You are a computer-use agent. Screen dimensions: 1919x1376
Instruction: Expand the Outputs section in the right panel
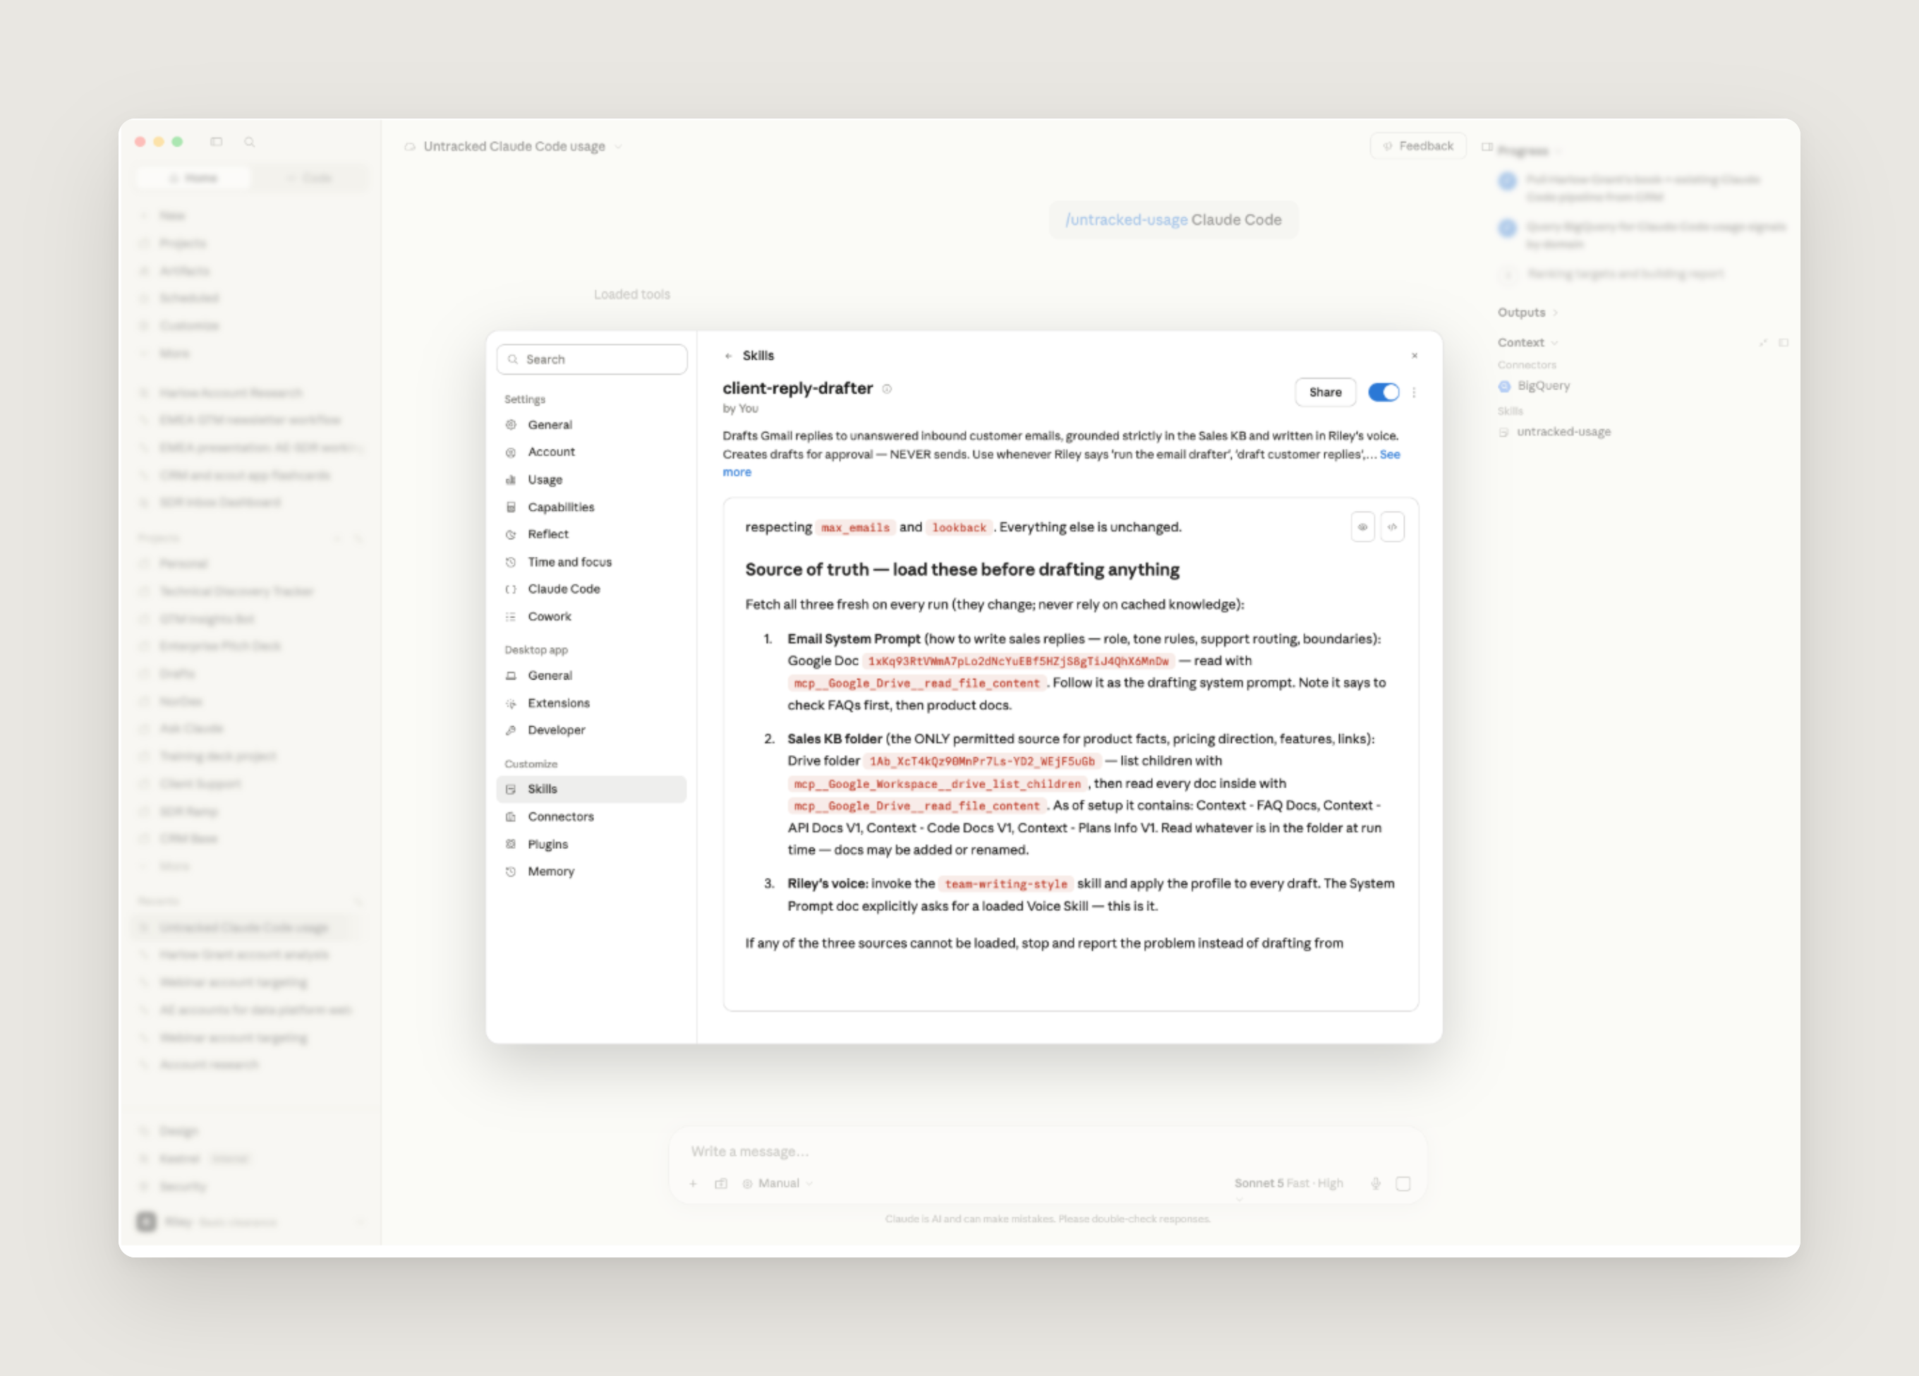click(1527, 313)
